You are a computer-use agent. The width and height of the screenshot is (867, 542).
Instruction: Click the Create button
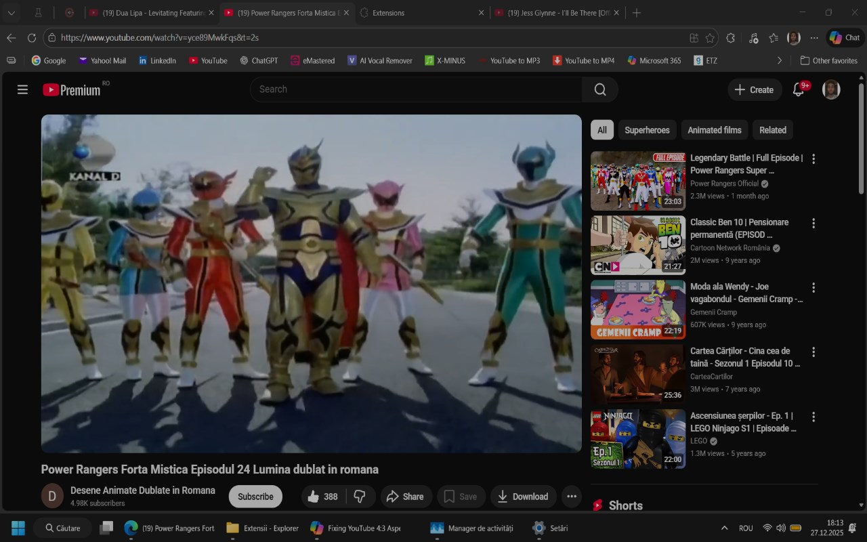pyautogui.click(x=755, y=89)
